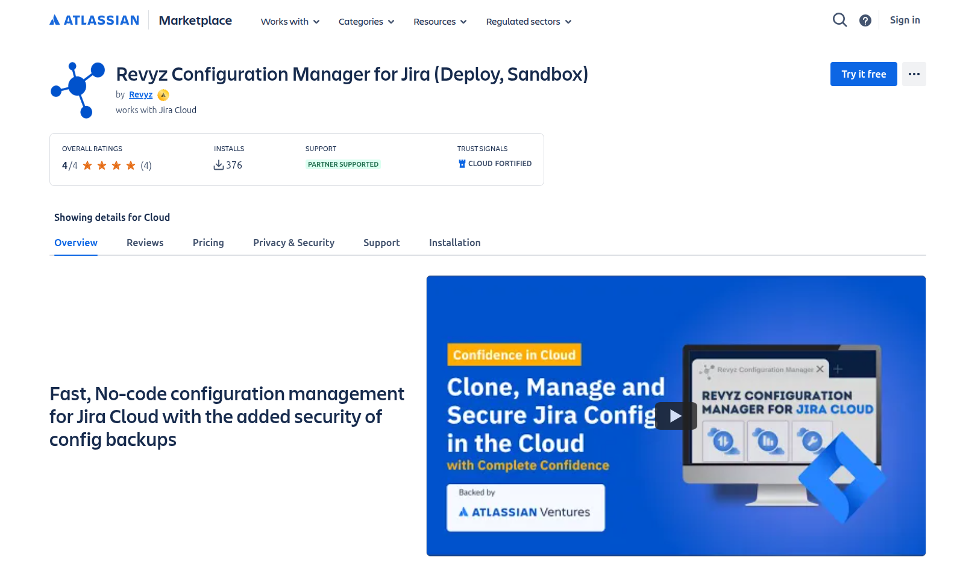Open the Pricing tab
This screenshot has width=957, height=567.
coord(208,243)
